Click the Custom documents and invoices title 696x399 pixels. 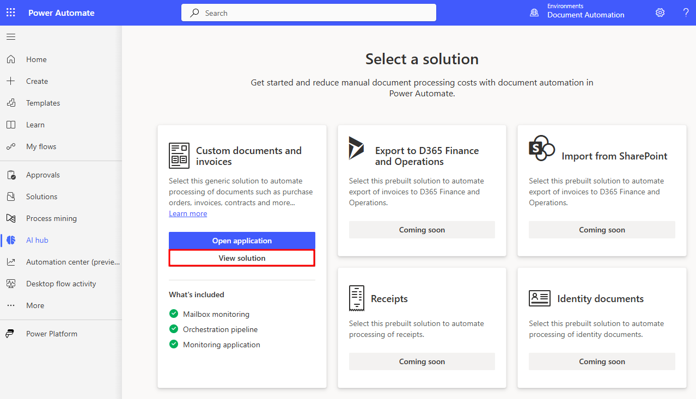point(249,156)
